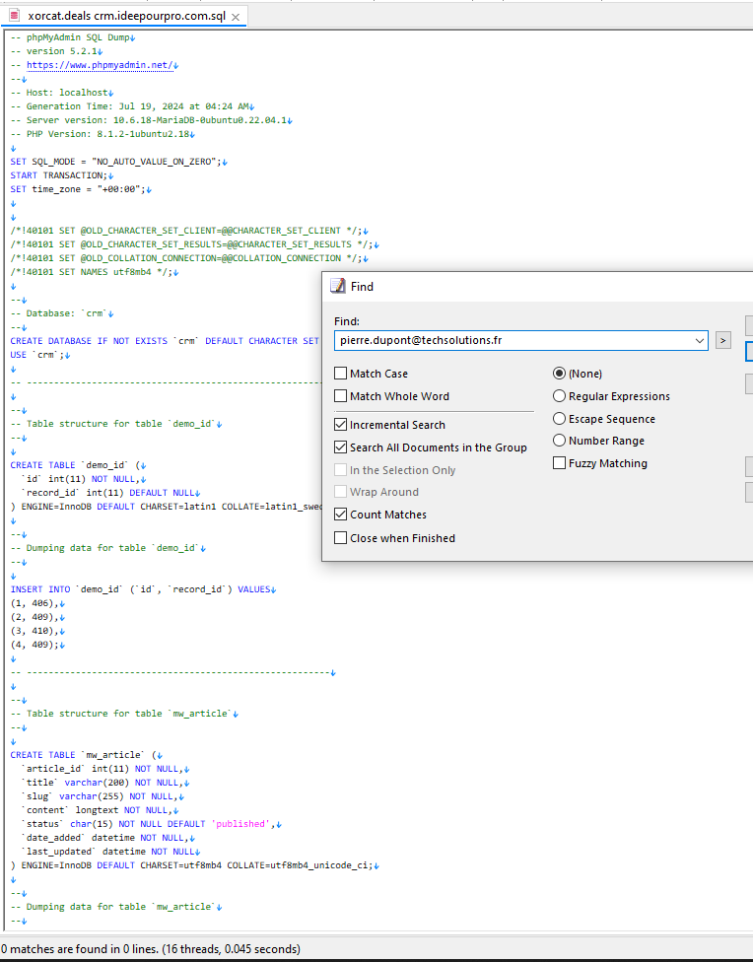The width and height of the screenshot is (753, 962).
Task: Select the Number Range radio button
Action: click(x=559, y=441)
